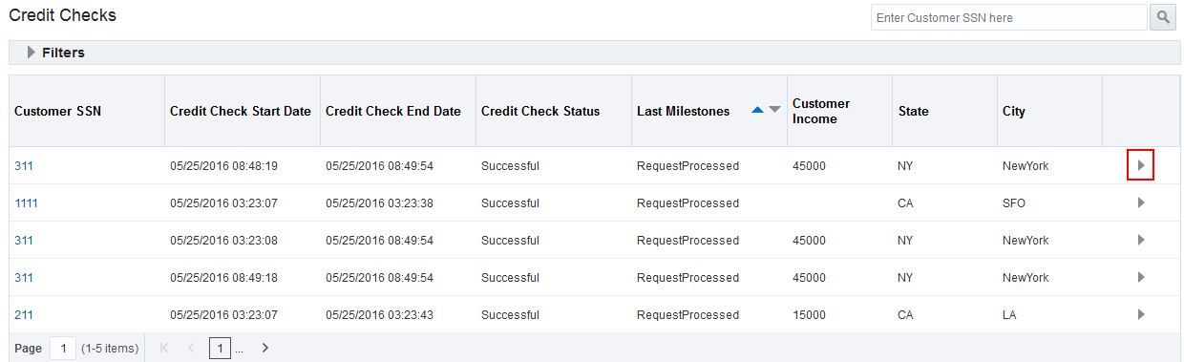1184x362 pixels.
Task: Open the SSN 211 link
Action: click(x=24, y=315)
